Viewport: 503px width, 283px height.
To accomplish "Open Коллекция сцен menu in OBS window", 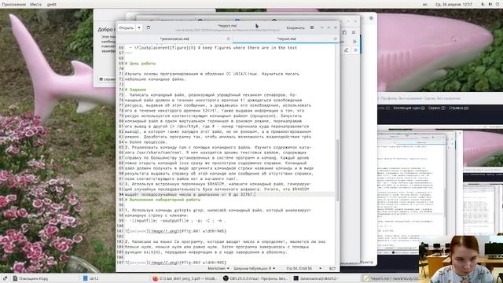I will (409, 108).
